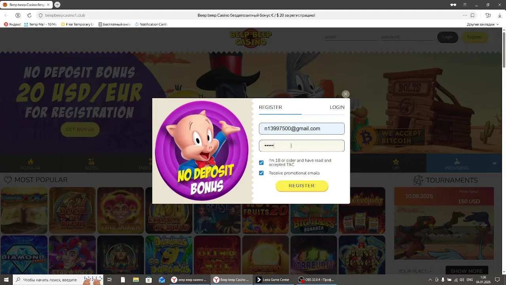506x285 pixels.
Task: Click the browser back arrow
Action: point(6,15)
